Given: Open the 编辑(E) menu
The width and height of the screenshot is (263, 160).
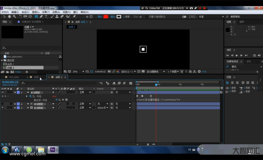Looking at the screenshot, I should point(15,12).
